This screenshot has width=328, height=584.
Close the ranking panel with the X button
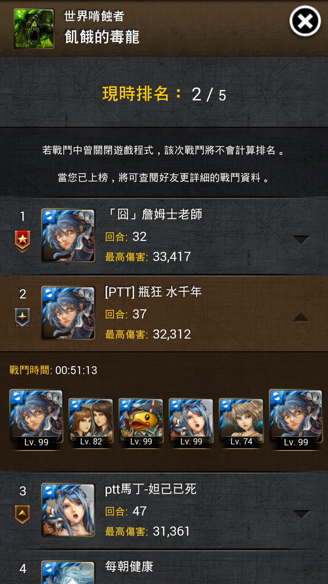[305, 21]
